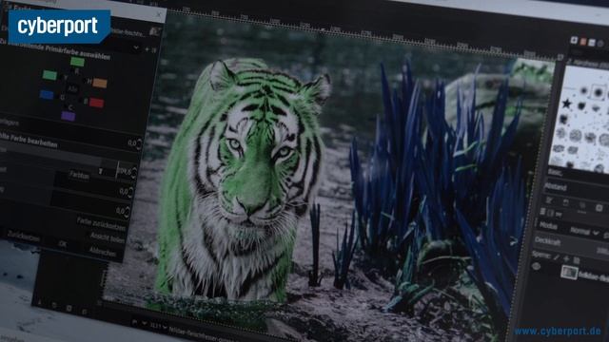Open the unit dropdown in status bar
Screen dimensions: 609x342
[139, 323]
